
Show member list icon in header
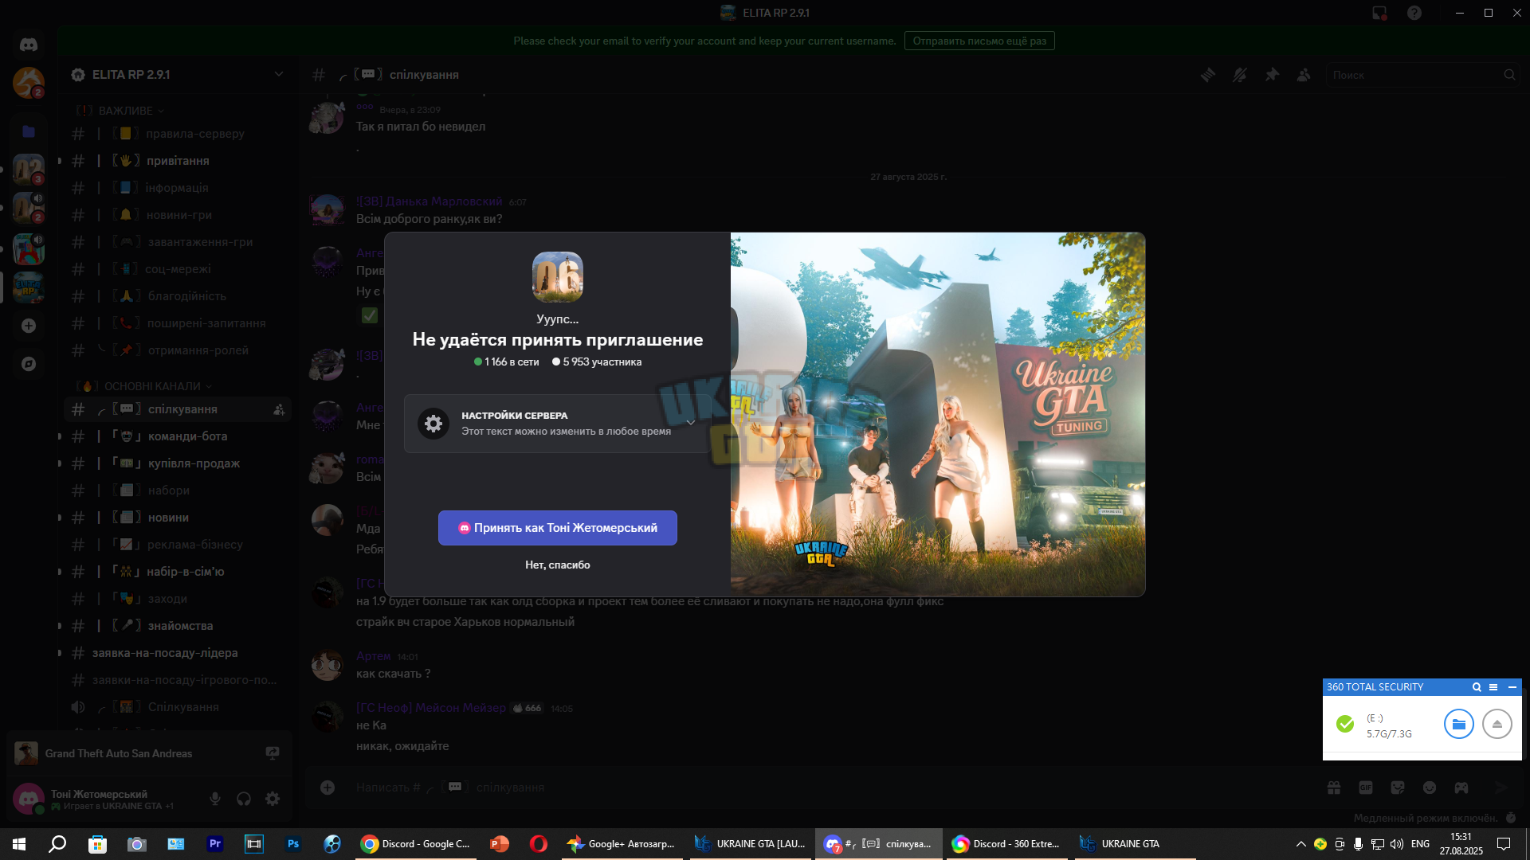point(1304,75)
